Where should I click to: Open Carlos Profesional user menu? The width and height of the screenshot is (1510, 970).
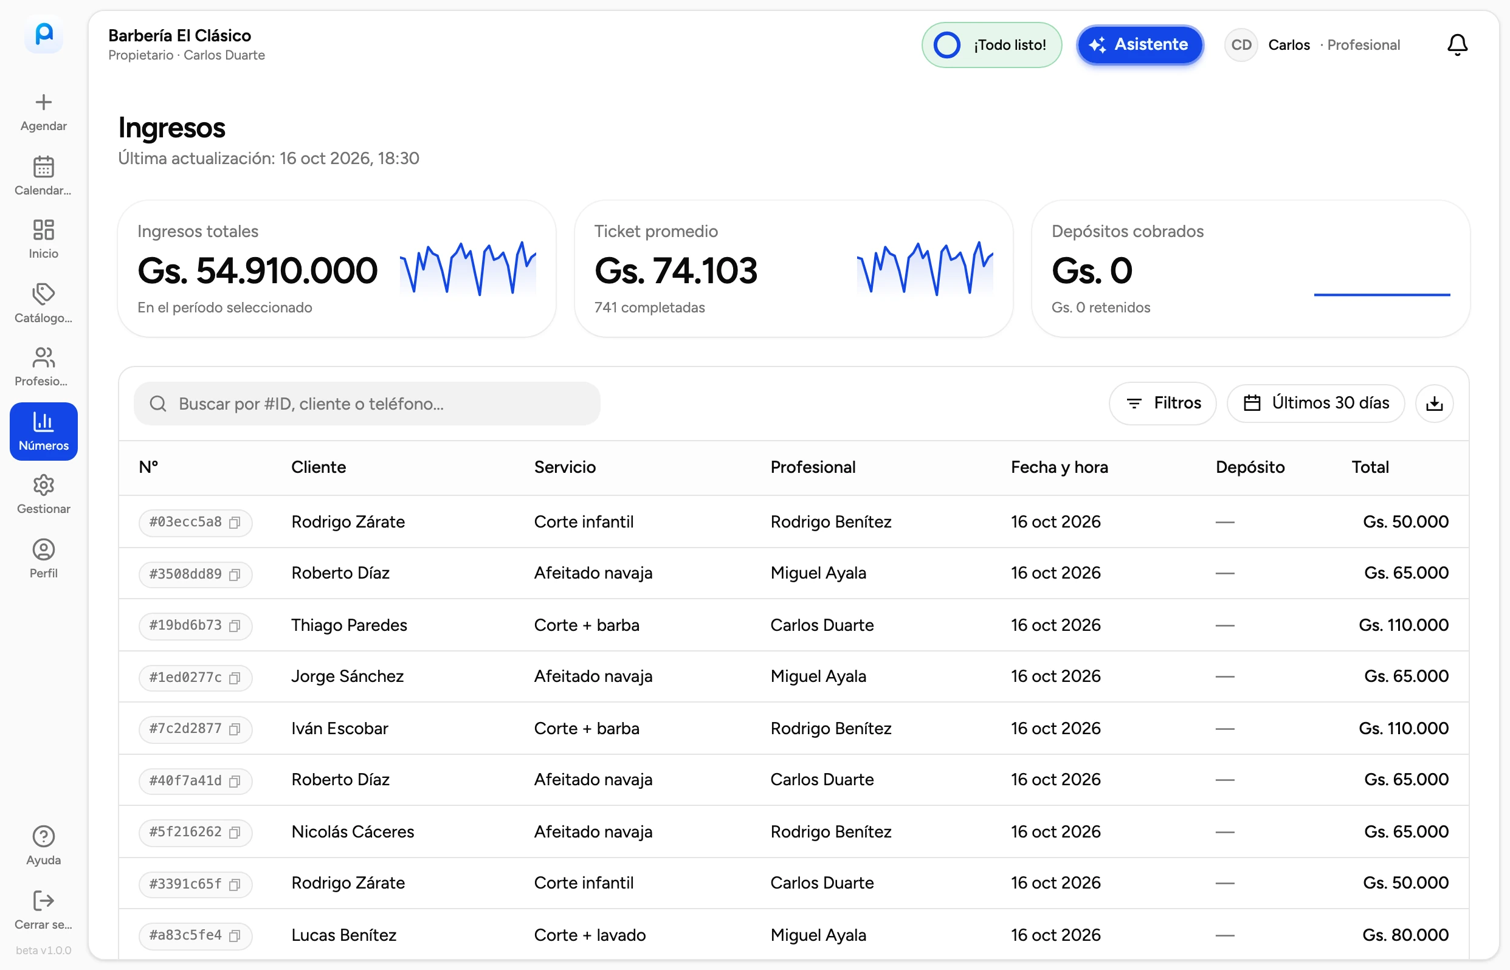coord(1312,45)
